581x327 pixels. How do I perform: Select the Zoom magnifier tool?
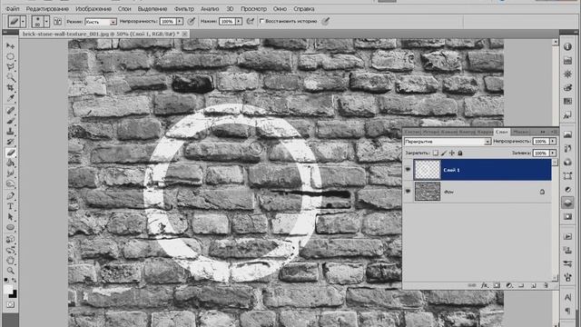[x=10, y=271]
